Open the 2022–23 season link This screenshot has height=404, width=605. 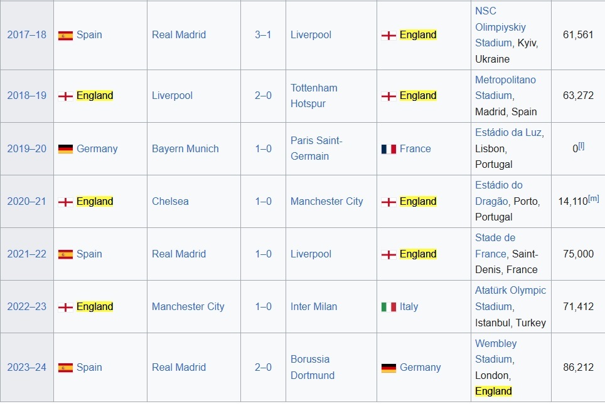click(x=26, y=307)
